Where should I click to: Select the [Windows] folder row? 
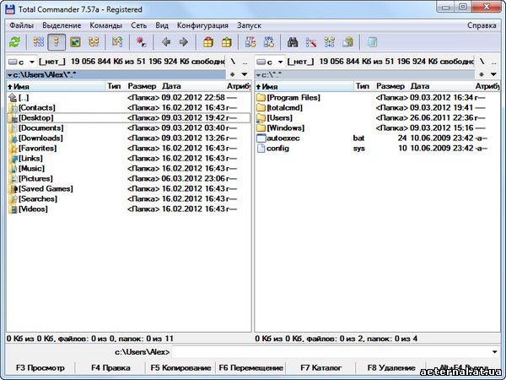click(x=377, y=128)
